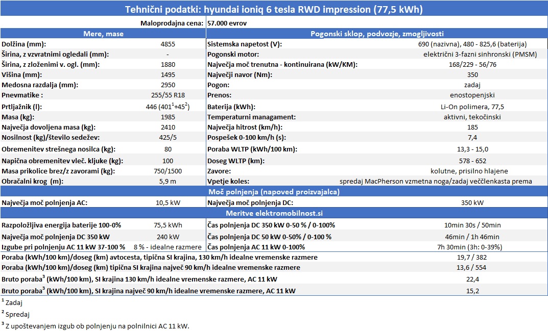
Task: Click the 'Temperaturni managament:' label
Action: point(252,117)
